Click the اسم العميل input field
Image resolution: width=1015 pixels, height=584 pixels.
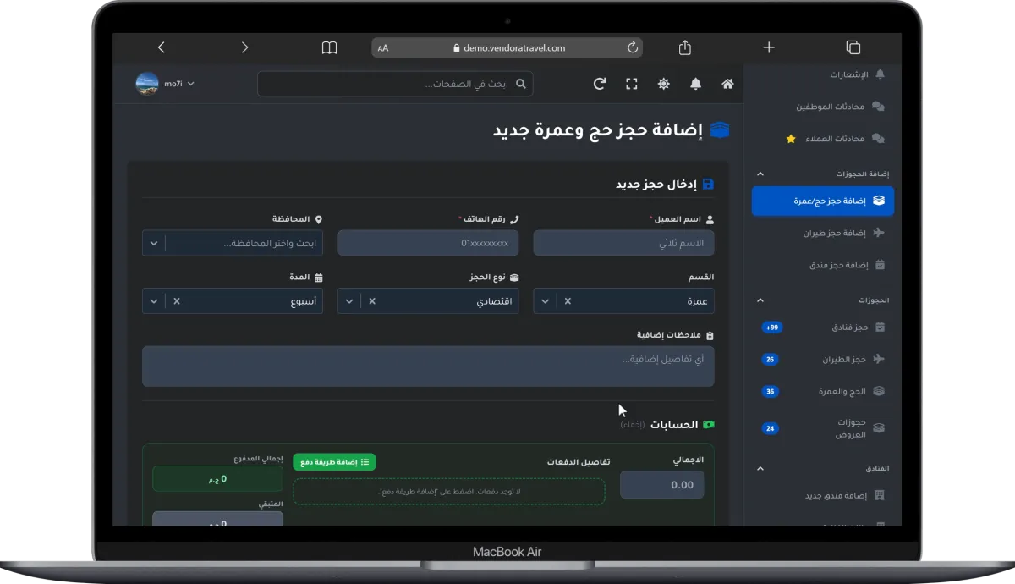pos(623,243)
